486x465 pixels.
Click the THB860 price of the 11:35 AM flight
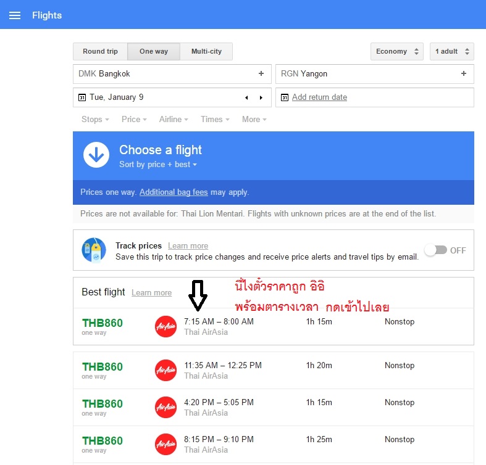click(103, 366)
